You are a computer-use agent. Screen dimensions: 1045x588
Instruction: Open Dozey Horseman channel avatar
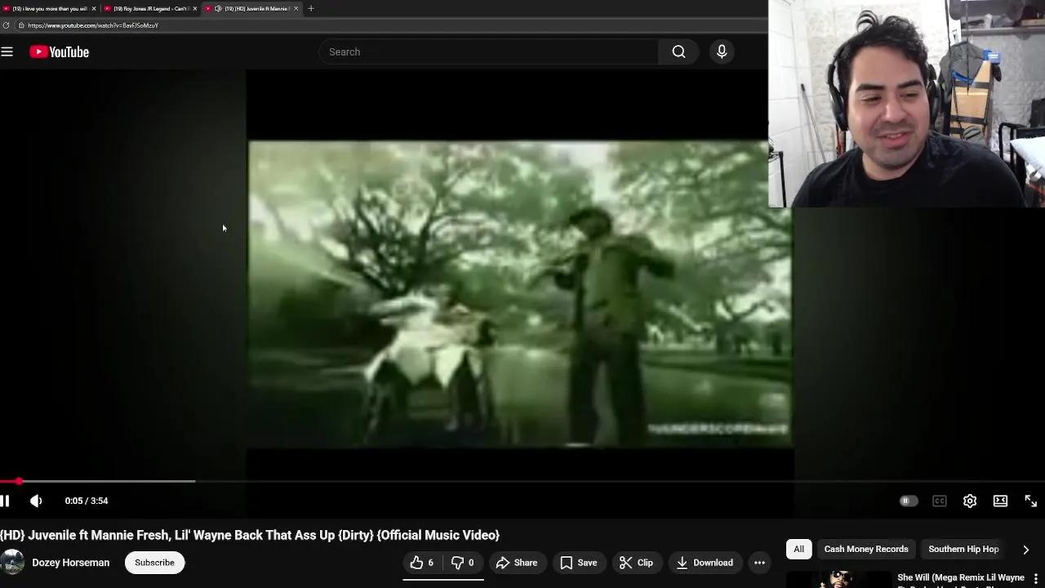coord(11,563)
